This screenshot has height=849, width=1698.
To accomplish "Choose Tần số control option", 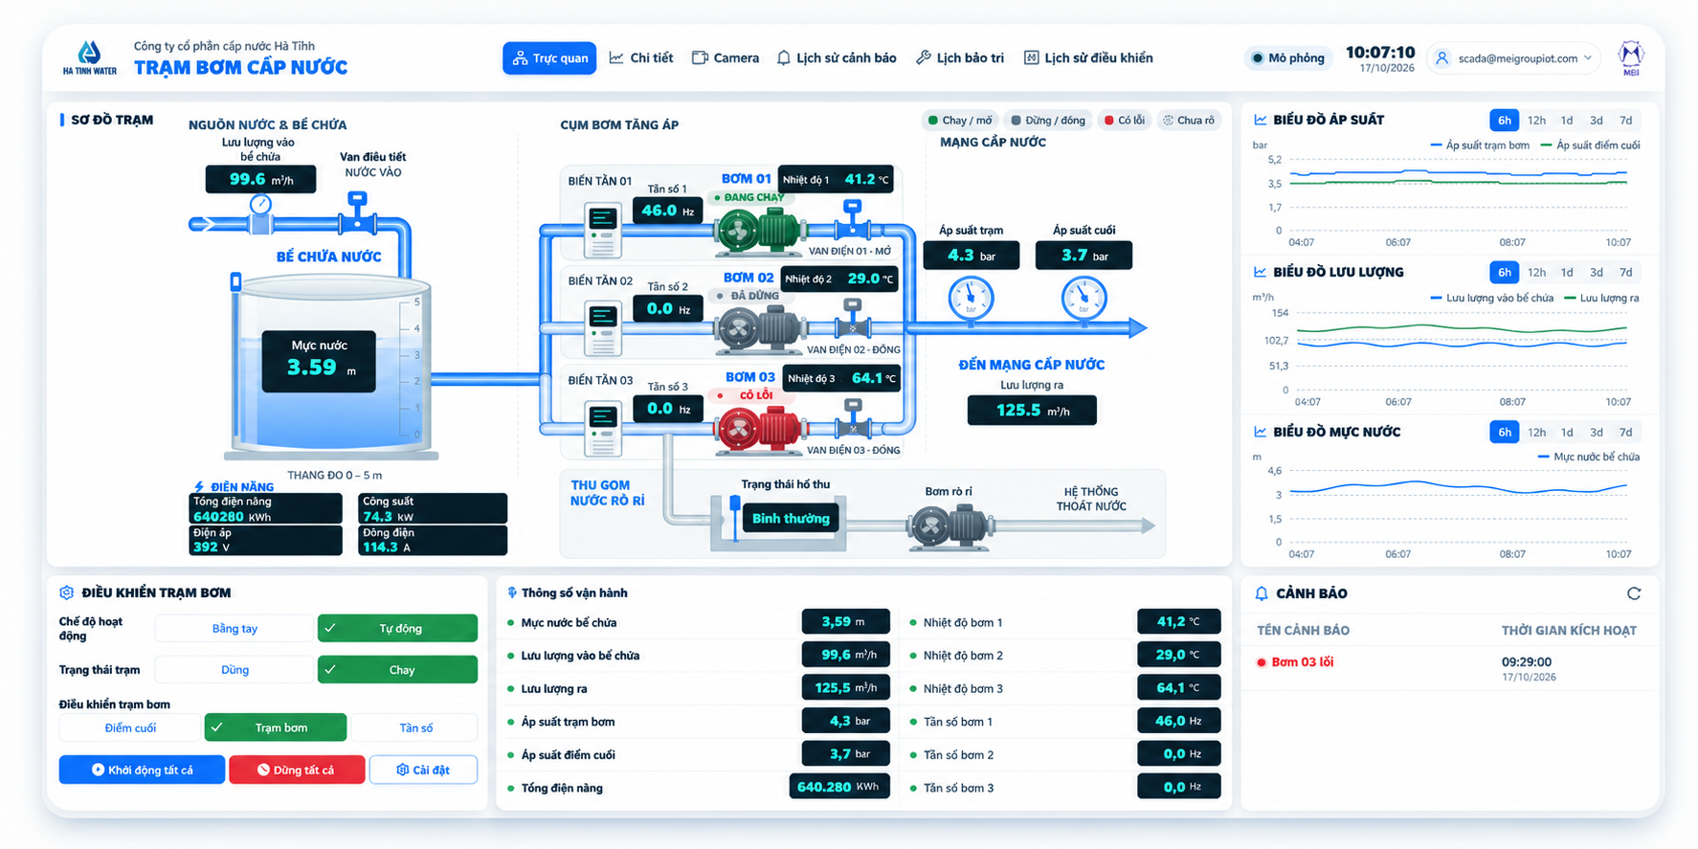I will 415,728.
